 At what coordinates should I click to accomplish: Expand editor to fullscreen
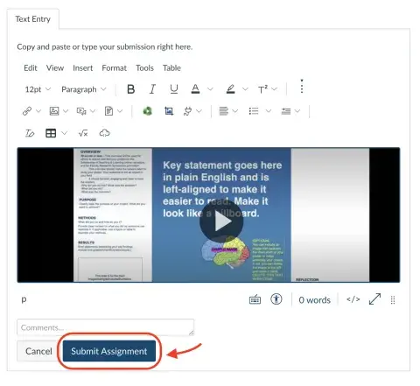pos(374,299)
